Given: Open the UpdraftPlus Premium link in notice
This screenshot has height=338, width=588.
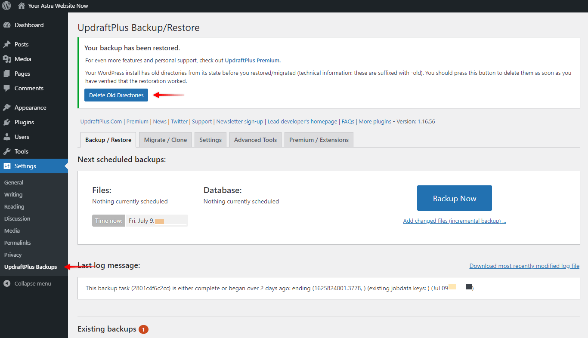Looking at the screenshot, I should (252, 60).
